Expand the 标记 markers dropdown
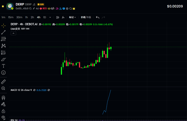187x121 pixels. point(72,17)
